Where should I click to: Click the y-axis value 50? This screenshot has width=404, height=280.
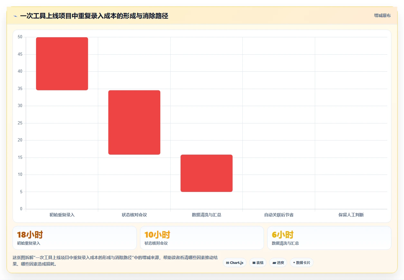point(20,37)
